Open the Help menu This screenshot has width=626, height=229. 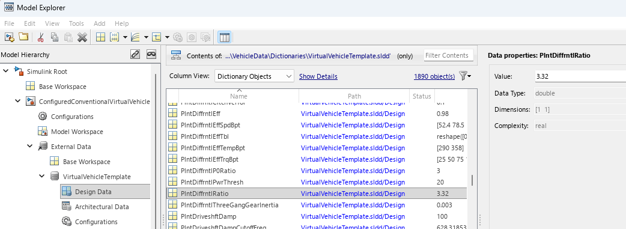(x=122, y=23)
